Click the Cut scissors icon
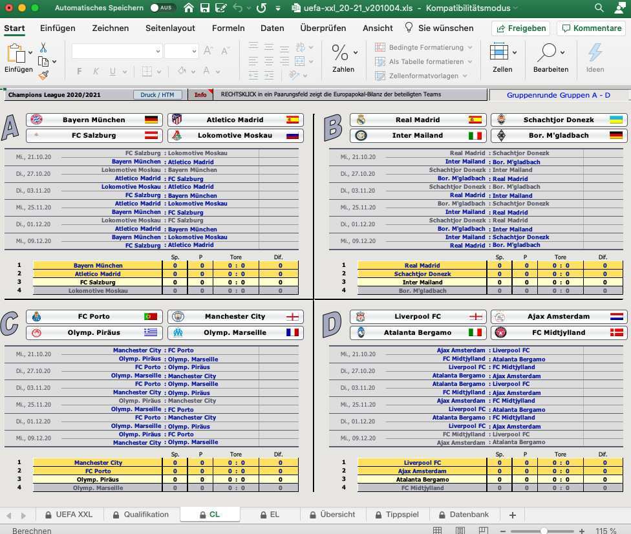Image resolution: width=631 pixels, height=534 pixels. 43,48
